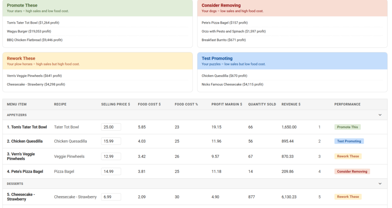
Task: Click Wagyu Burger ($19,053 profit) entry
Action: click(29, 31)
